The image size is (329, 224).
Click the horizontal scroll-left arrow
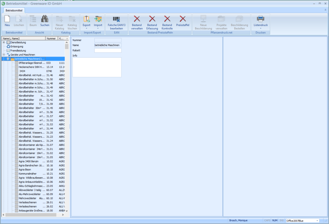click(3, 215)
